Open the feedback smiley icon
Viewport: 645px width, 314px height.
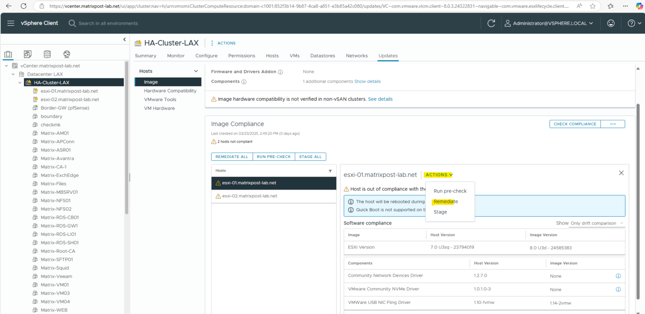(x=611, y=23)
